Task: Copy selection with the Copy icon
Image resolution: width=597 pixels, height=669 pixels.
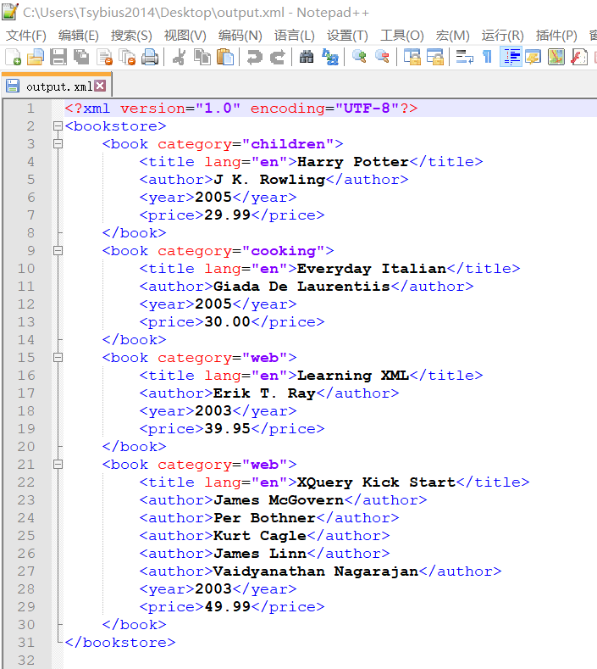Action: point(202,57)
